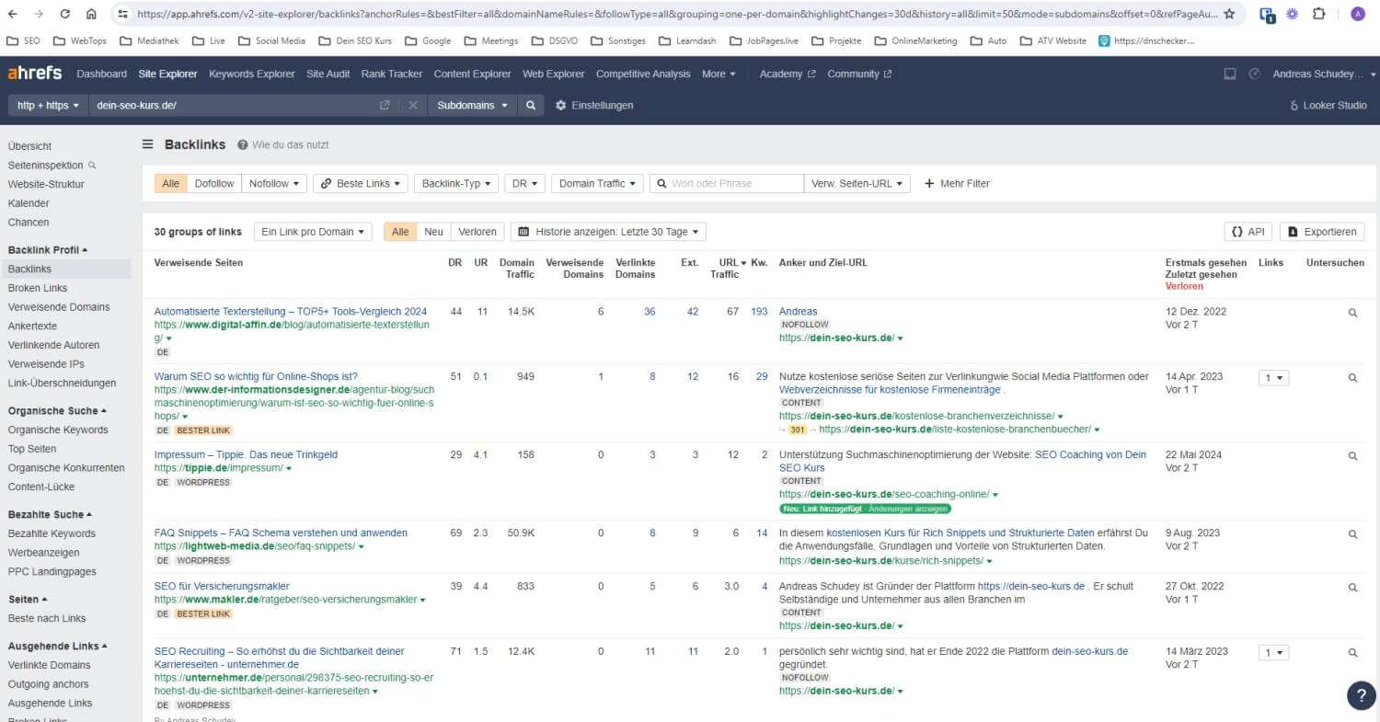The image size is (1380, 722).
Task: Click the 193 keywords value for digital-affin.de
Action: (x=759, y=312)
